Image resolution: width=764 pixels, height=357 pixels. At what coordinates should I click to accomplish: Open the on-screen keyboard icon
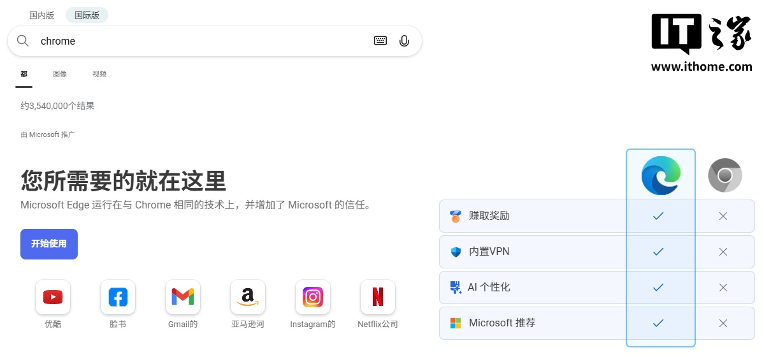coord(380,41)
